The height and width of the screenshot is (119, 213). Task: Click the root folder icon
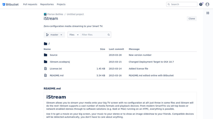(45, 44)
